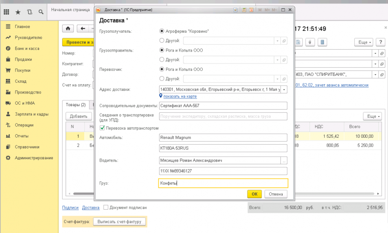
Task: Uncheck 'Перевозка автотранспортом' checkbox
Action: click(x=102, y=128)
